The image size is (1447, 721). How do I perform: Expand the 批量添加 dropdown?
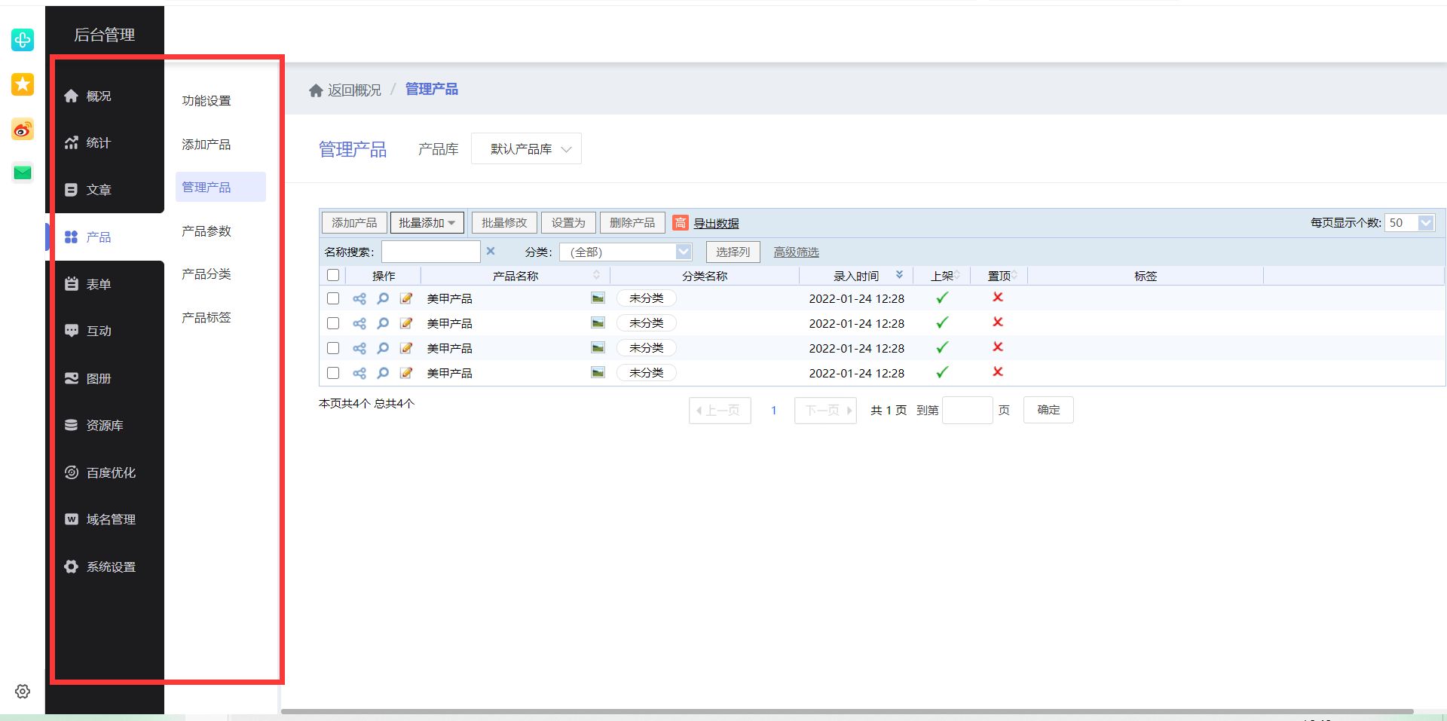pos(427,222)
